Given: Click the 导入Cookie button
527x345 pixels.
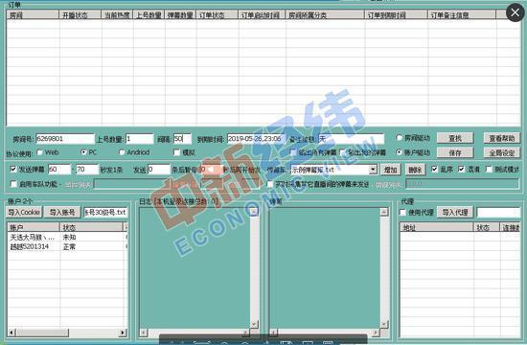Looking at the screenshot, I should (24, 212).
